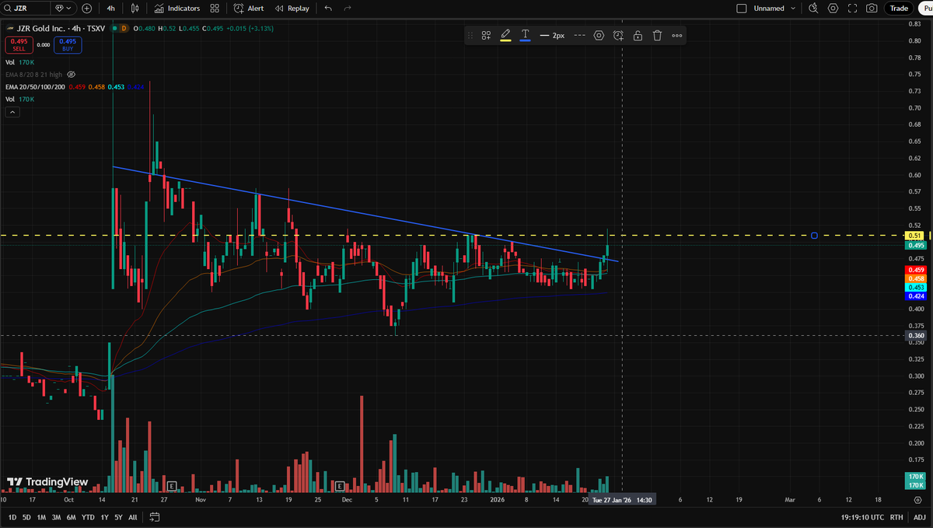Screen dimensions: 933x528
Task: Enter fullscreen mode
Action: (853, 8)
